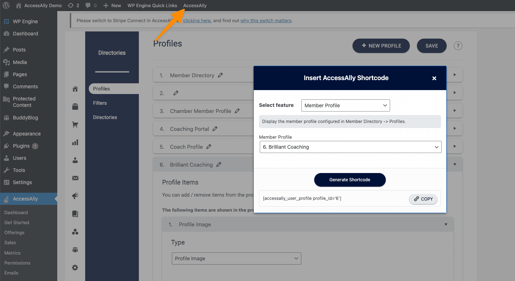Screen dimensions: 515x281
Task: Open the Member Profile dropdown showing Brilliant Coaching
Action: [351, 147]
